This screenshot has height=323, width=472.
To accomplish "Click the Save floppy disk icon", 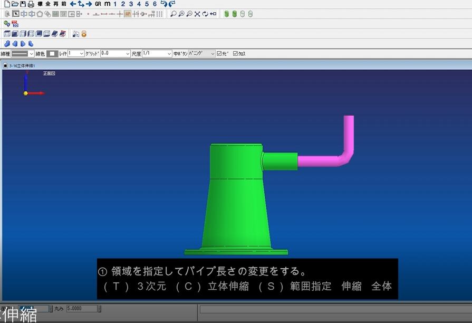I will point(23,4).
